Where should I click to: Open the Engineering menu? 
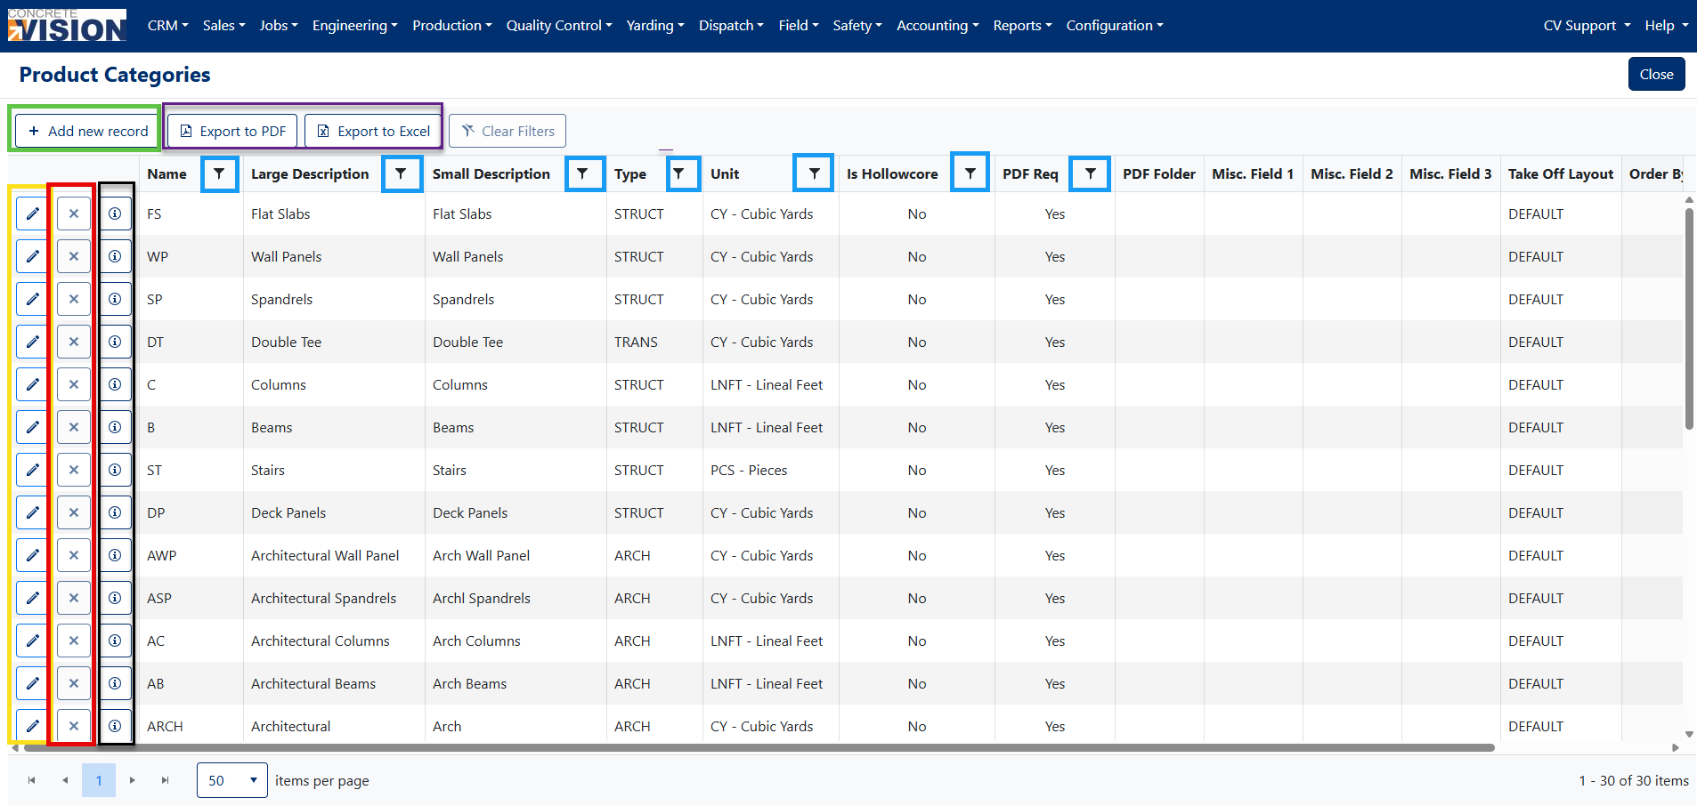[355, 26]
